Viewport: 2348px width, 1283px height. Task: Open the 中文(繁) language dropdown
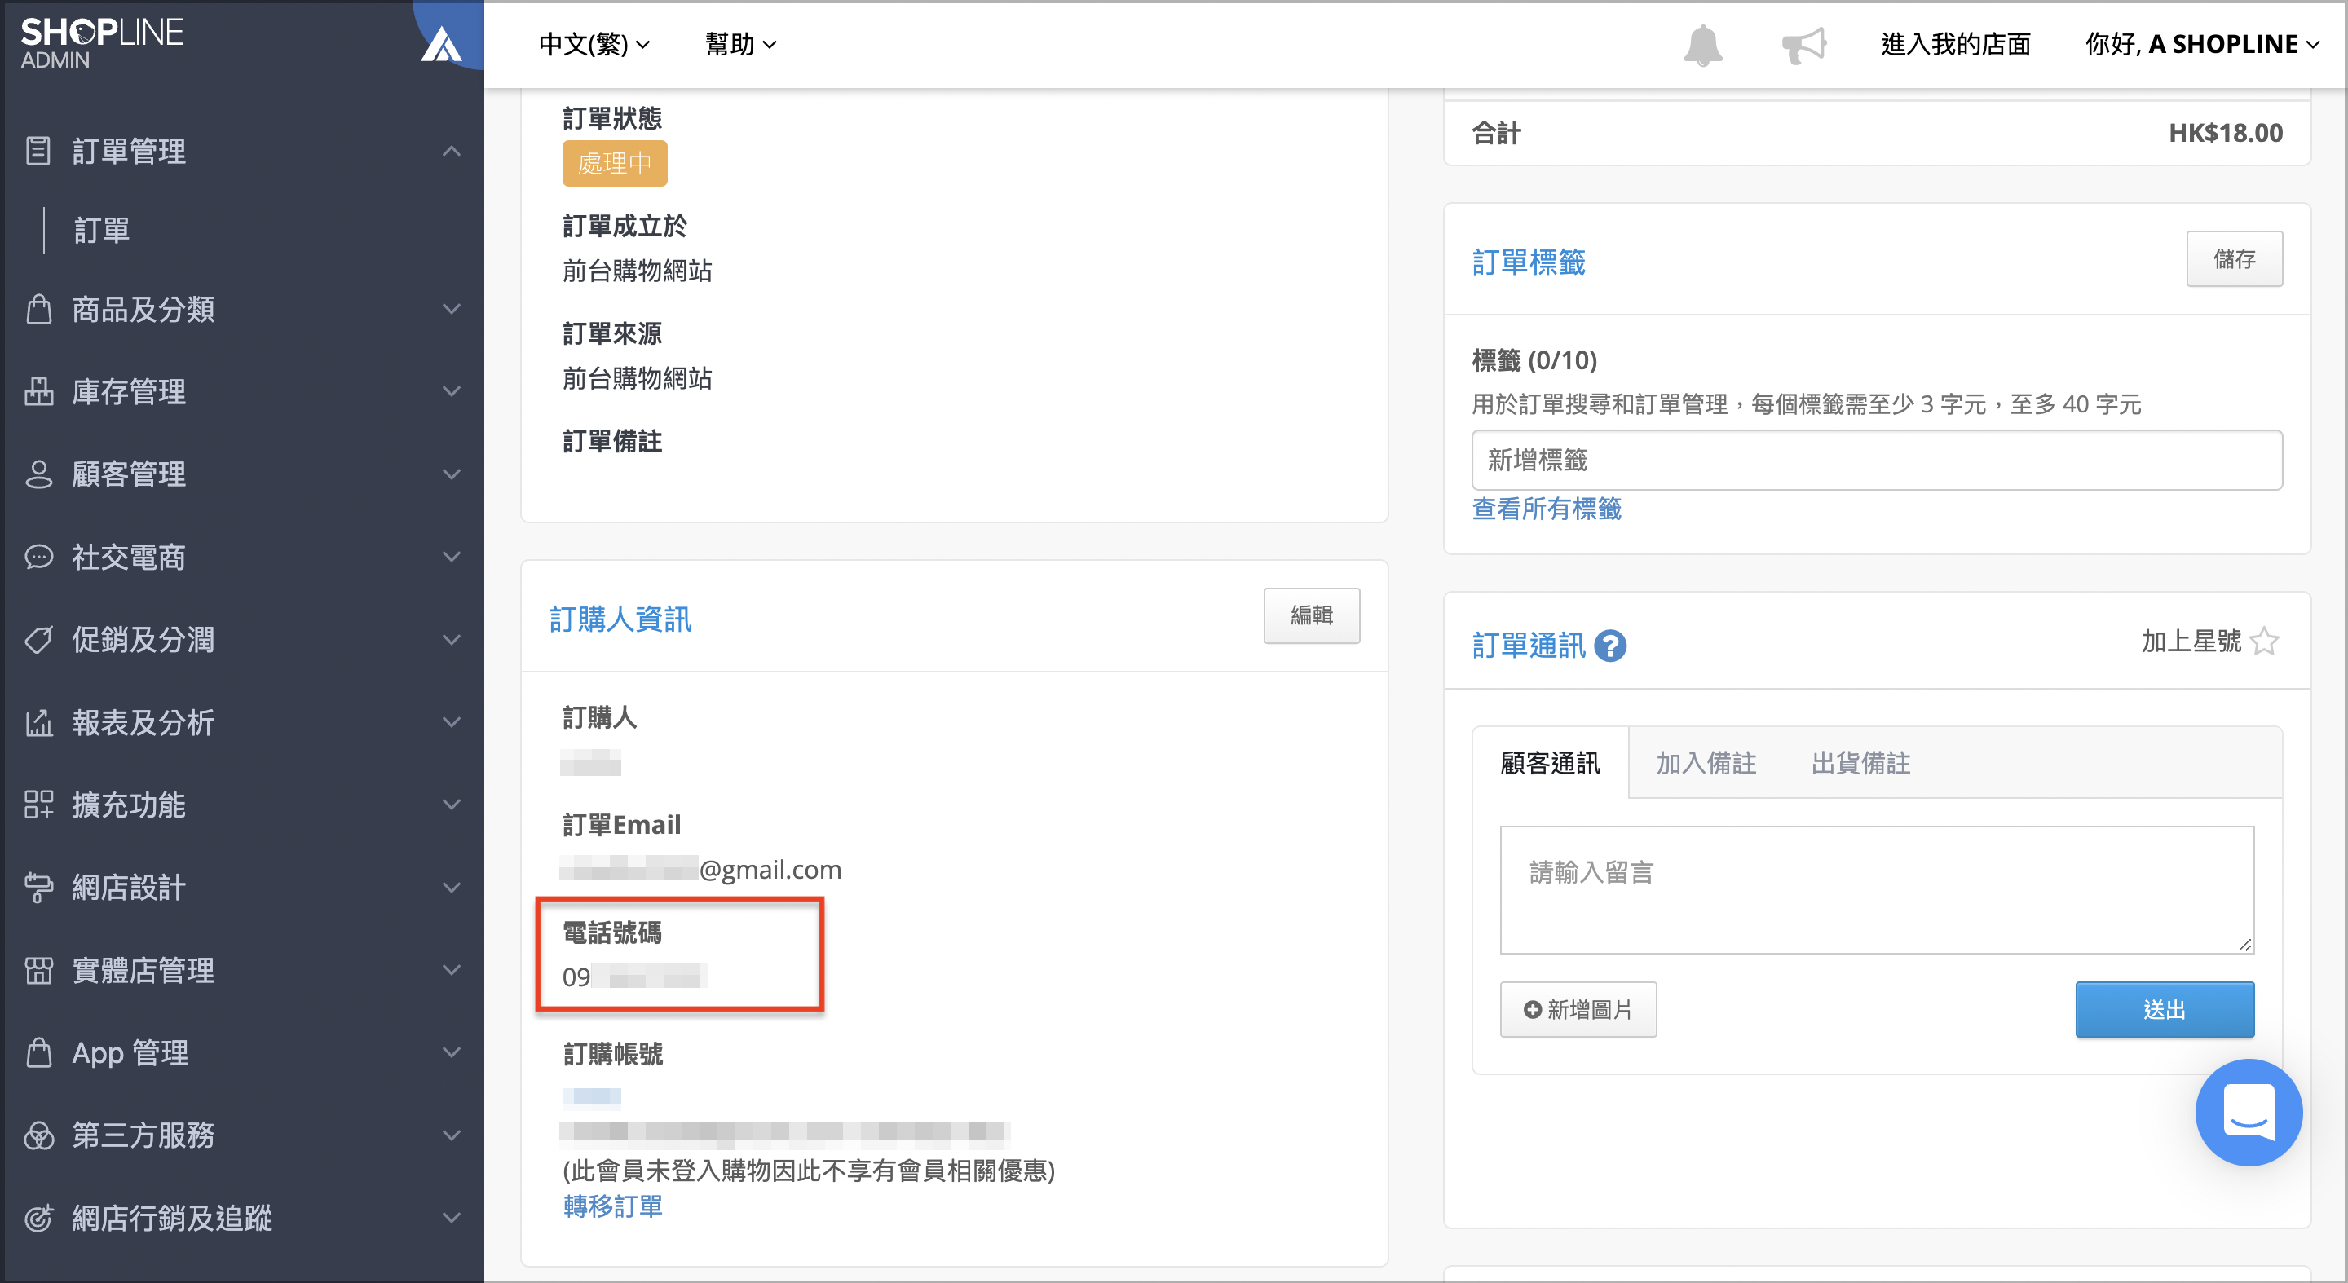(x=594, y=44)
